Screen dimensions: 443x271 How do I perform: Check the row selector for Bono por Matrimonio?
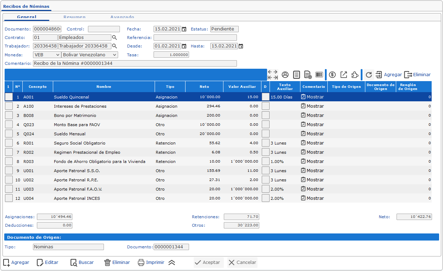click(9, 115)
